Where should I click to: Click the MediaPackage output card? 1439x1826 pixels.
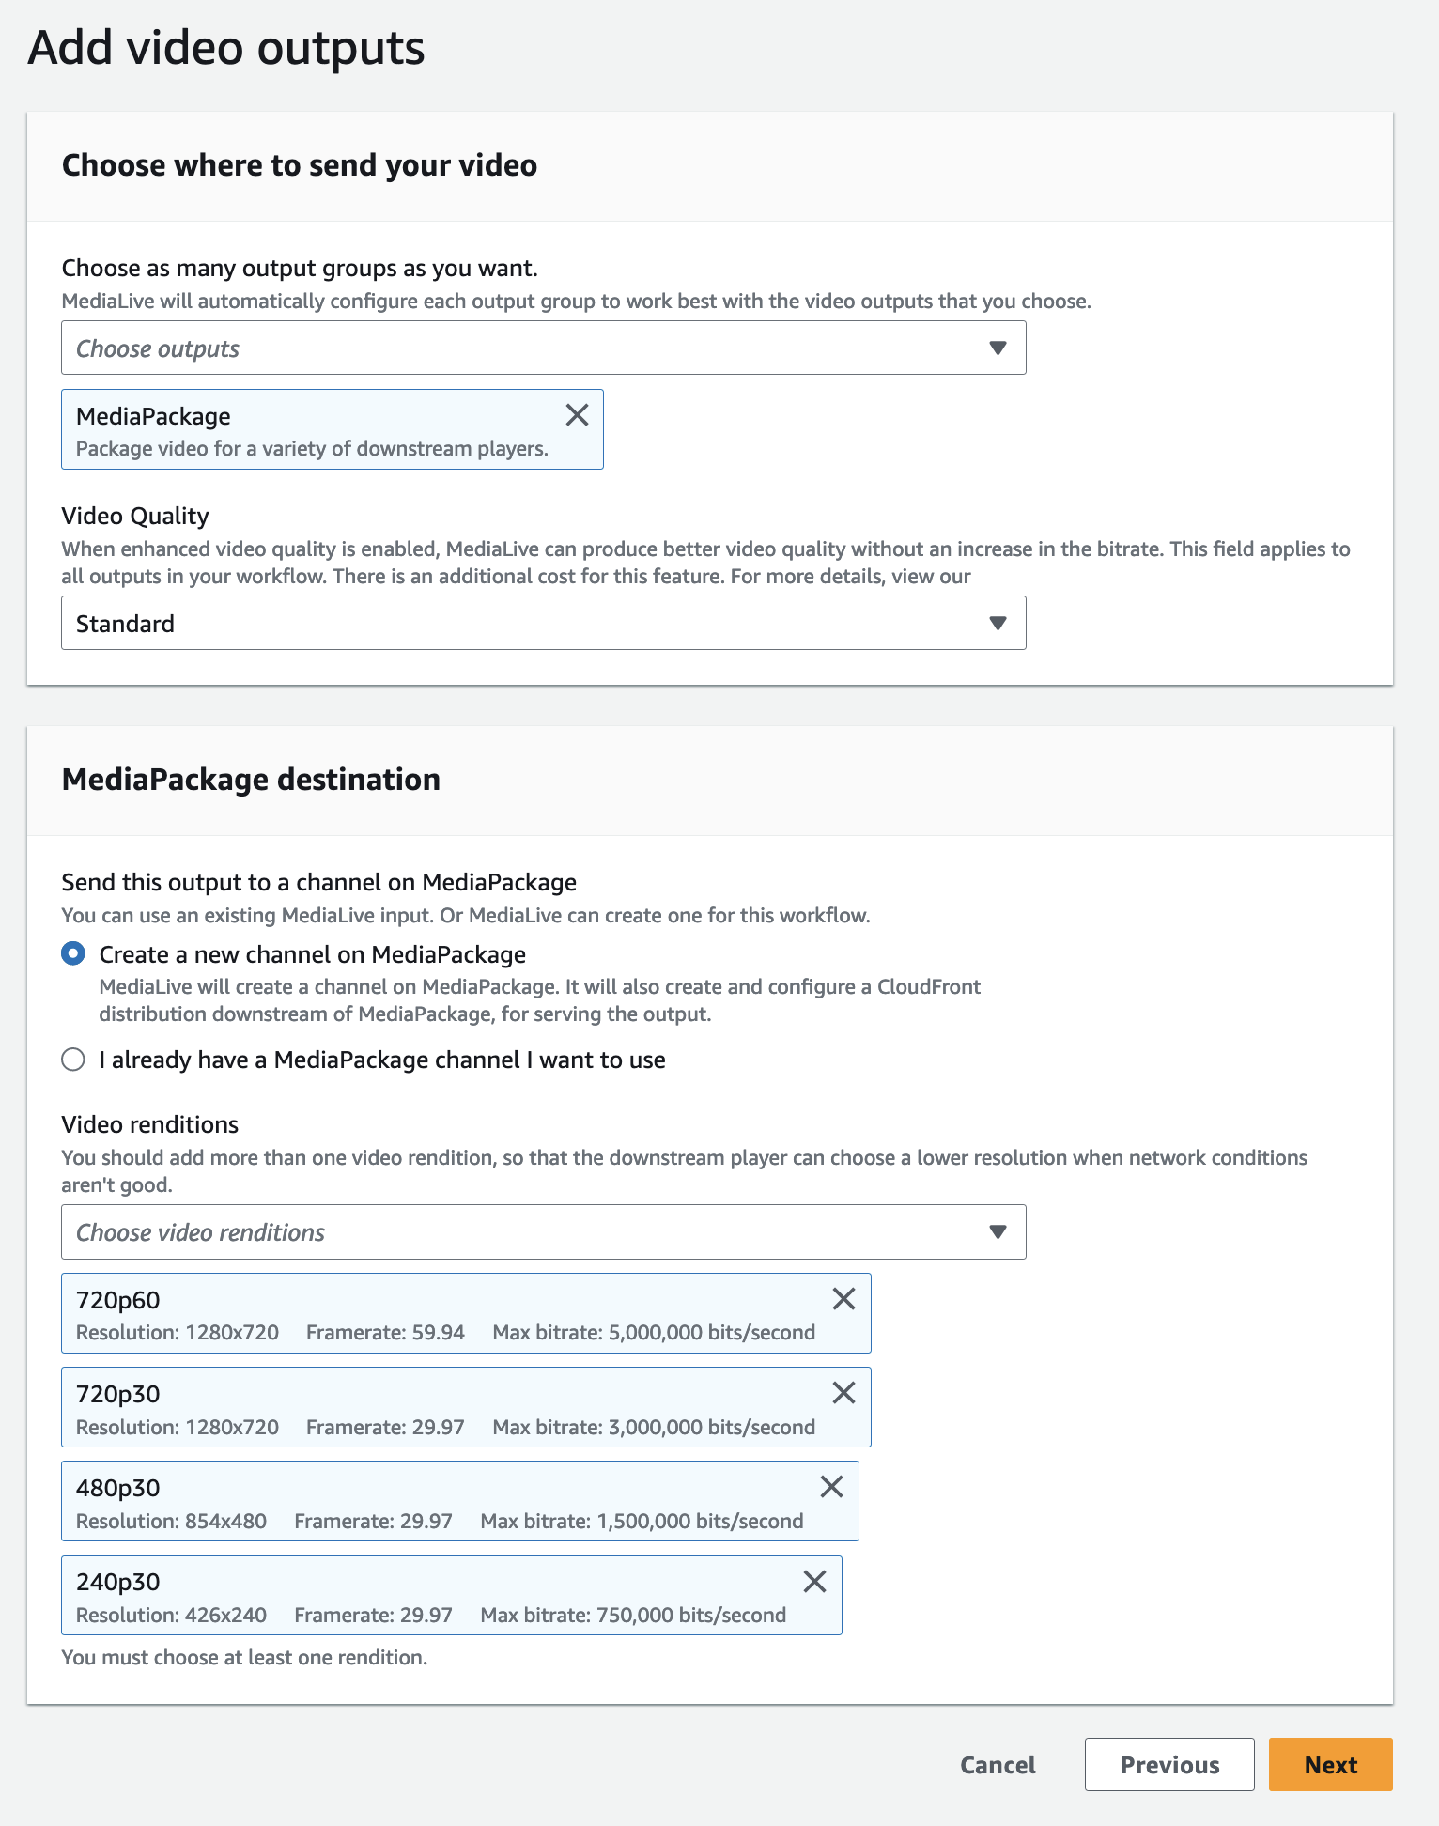[310, 430]
